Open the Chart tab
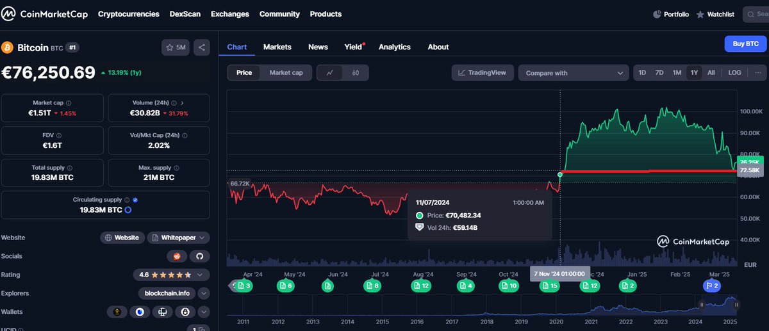The height and width of the screenshot is (331, 769). (237, 47)
